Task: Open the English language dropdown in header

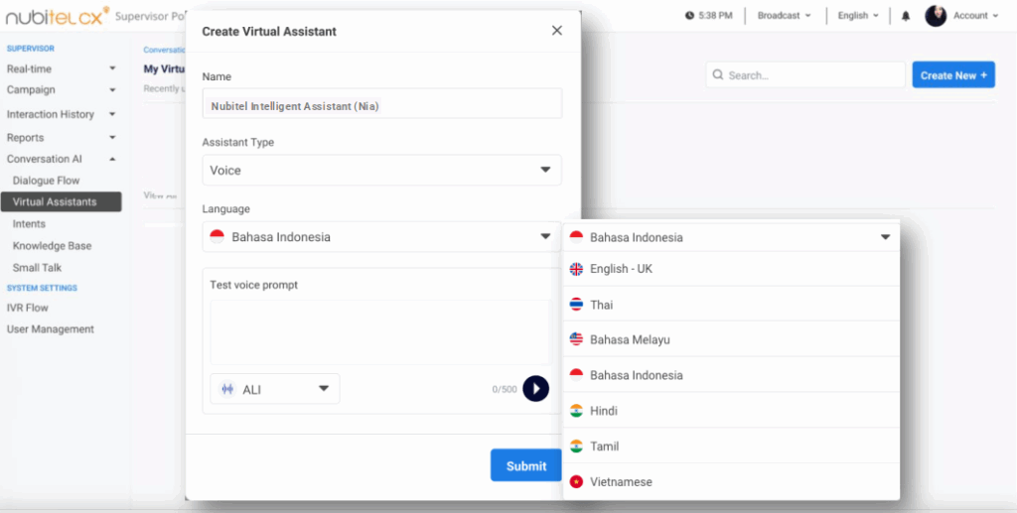Action: [858, 16]
